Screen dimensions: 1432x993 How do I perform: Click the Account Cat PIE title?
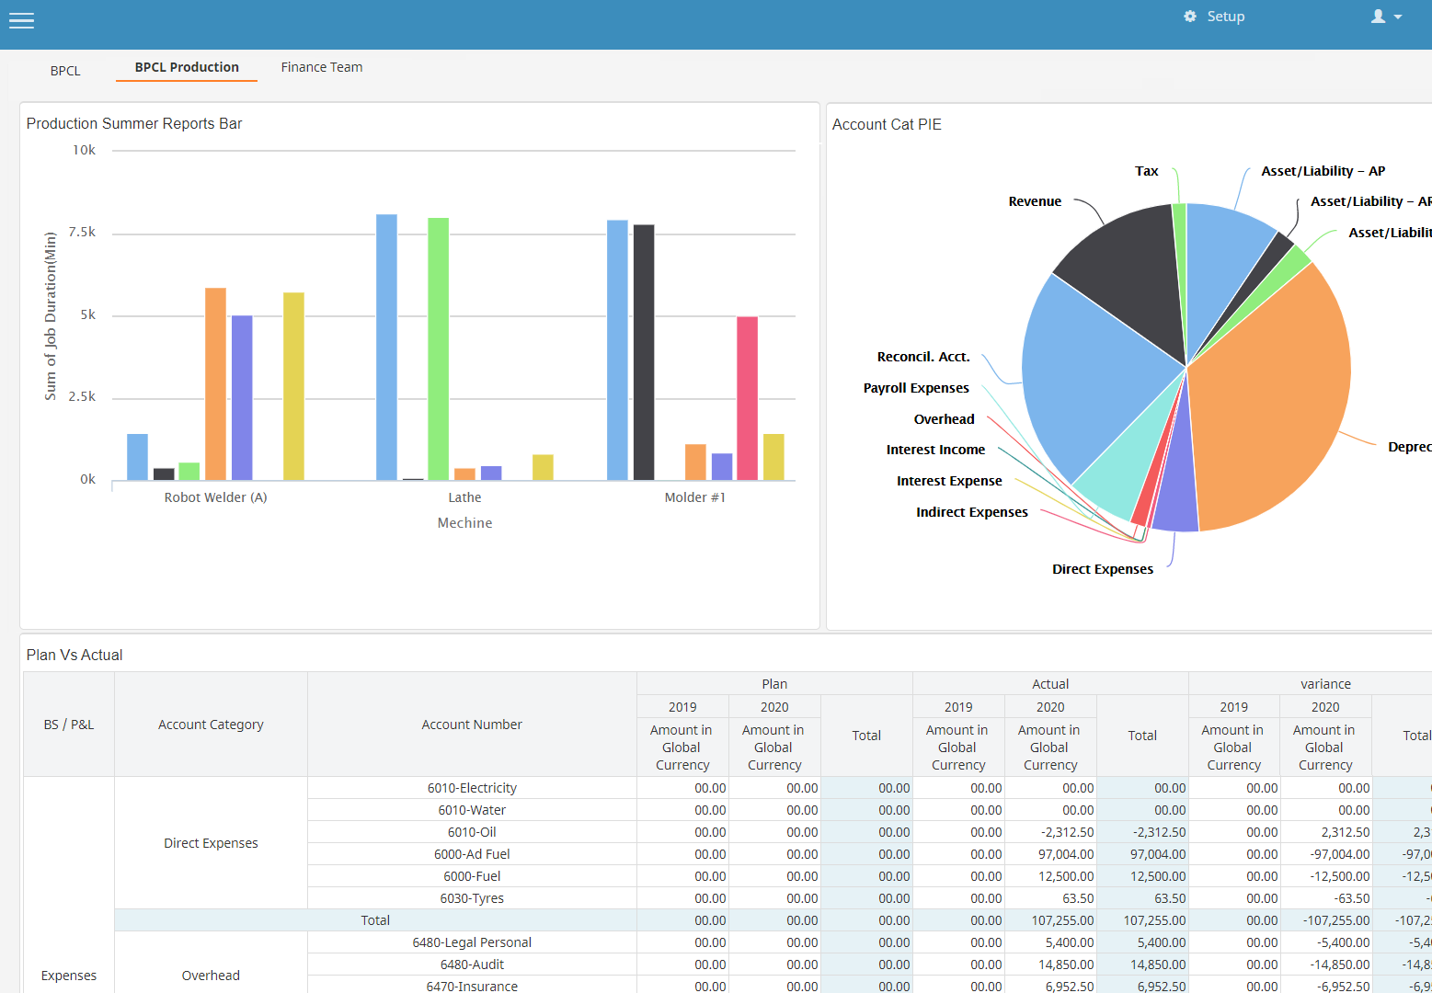point(887,124)
